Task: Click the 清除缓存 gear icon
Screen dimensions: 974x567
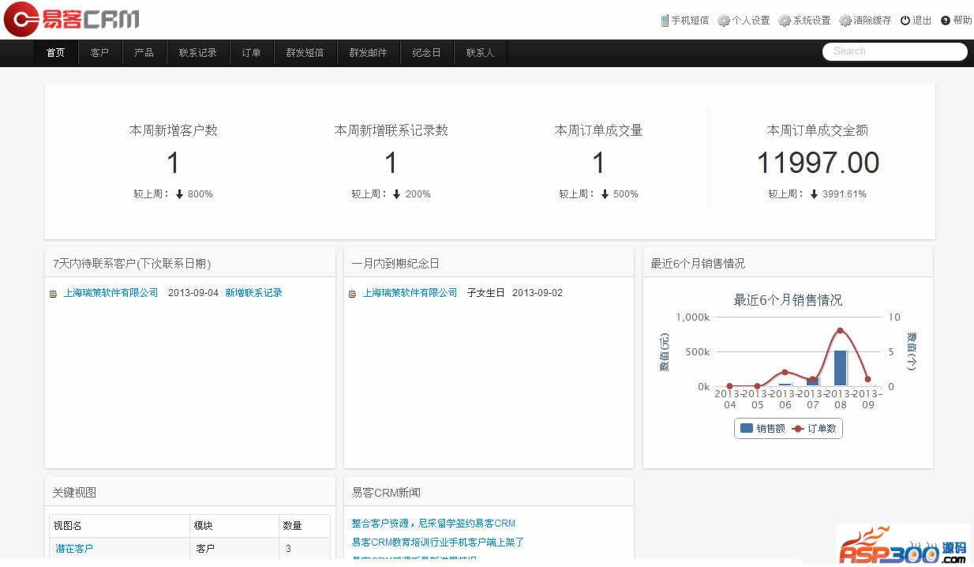Action: point(845,21)
